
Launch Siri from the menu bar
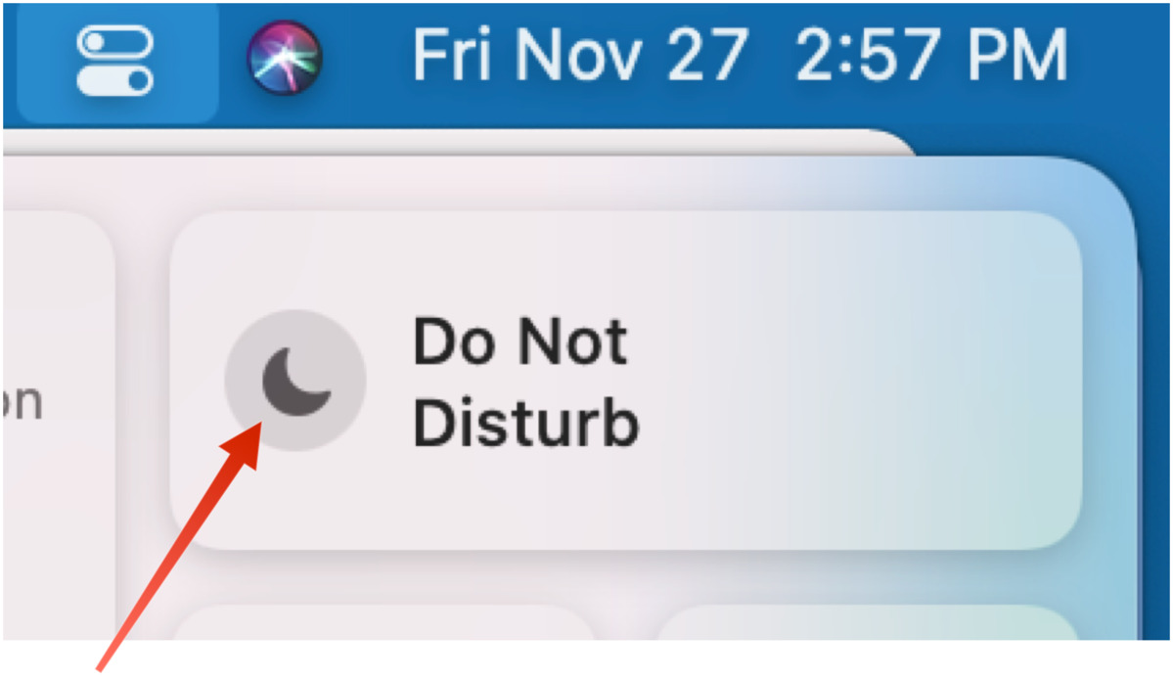[x=285, y=58]
